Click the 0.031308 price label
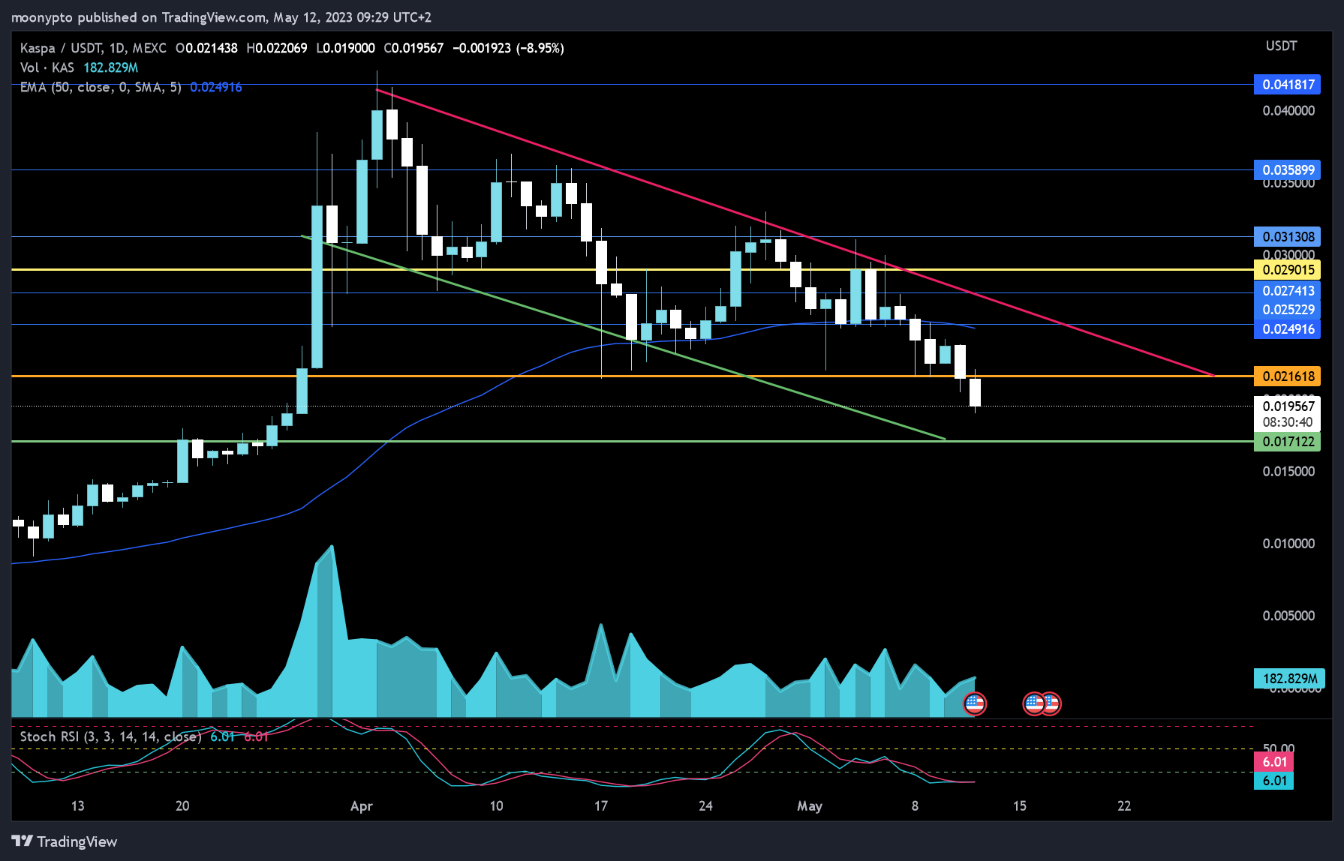 (1288, 237)
